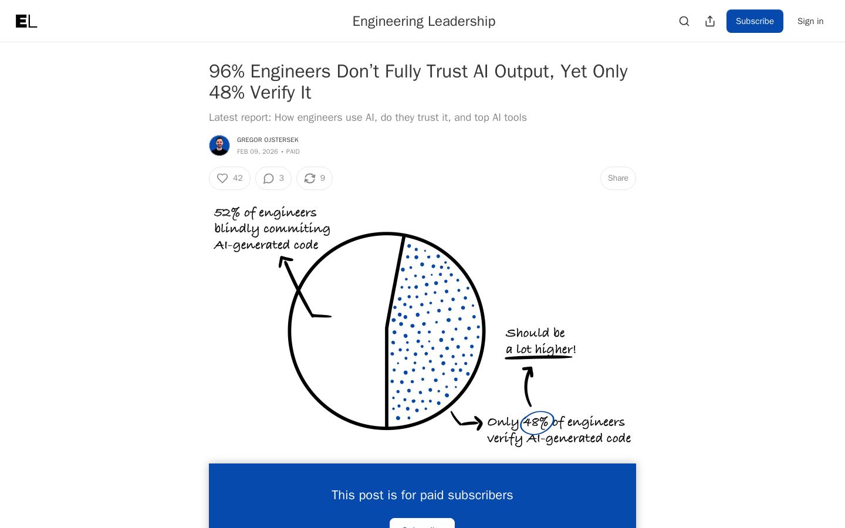Screen dimensions: 845x528
Task: Open the search magnifier icon
Action: point(684,21)
